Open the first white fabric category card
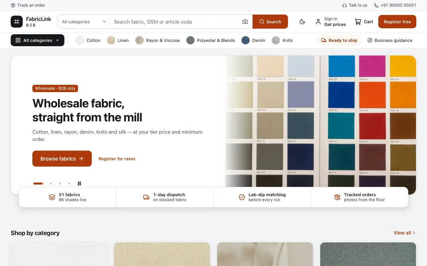 pyautogui.click(x=59, y=254)
